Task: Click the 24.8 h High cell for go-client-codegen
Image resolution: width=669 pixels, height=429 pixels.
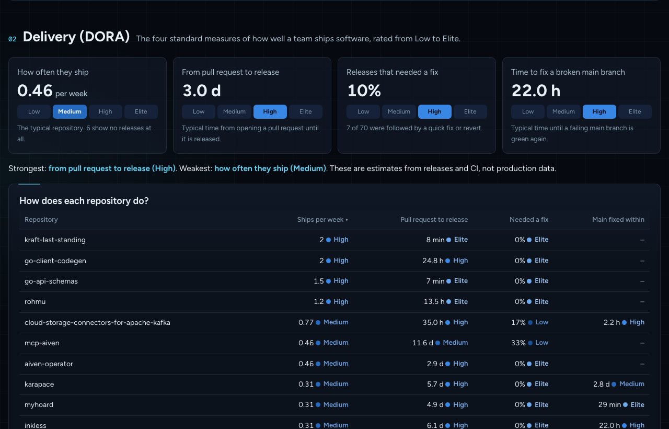Action: 445,261
